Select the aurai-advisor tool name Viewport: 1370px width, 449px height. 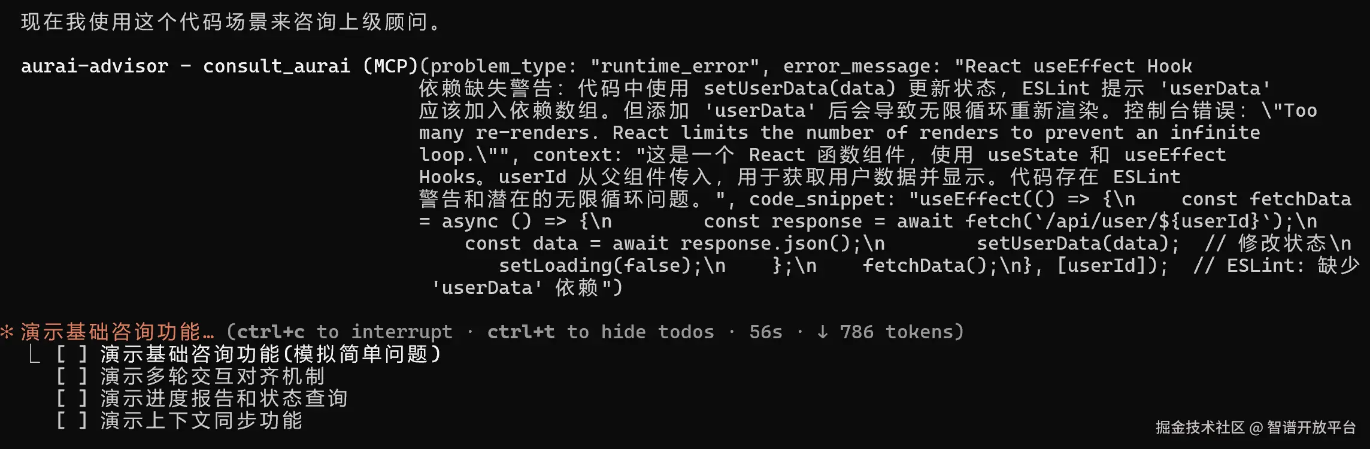pos(95,66)
